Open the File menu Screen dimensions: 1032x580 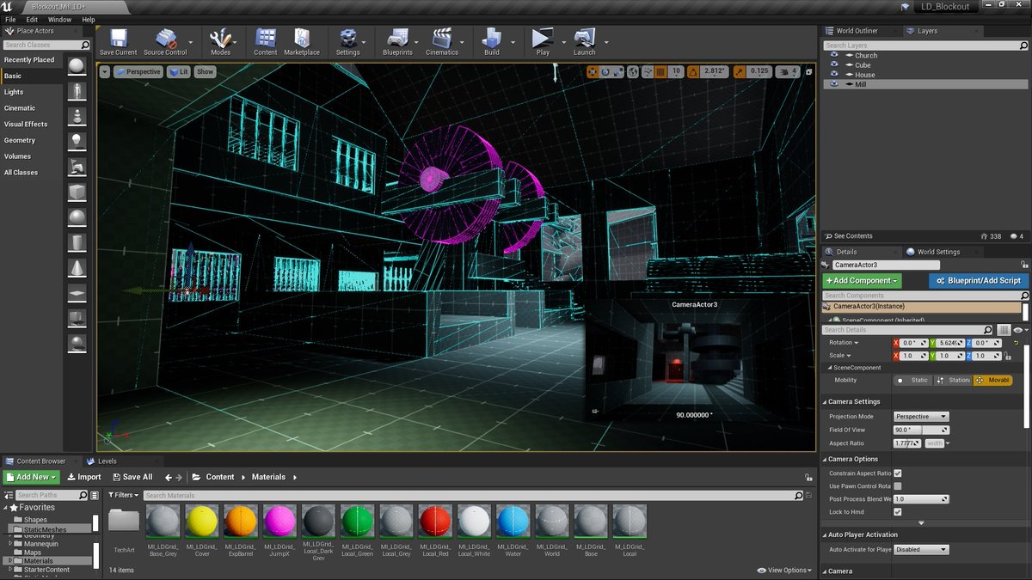pos(10,19)
